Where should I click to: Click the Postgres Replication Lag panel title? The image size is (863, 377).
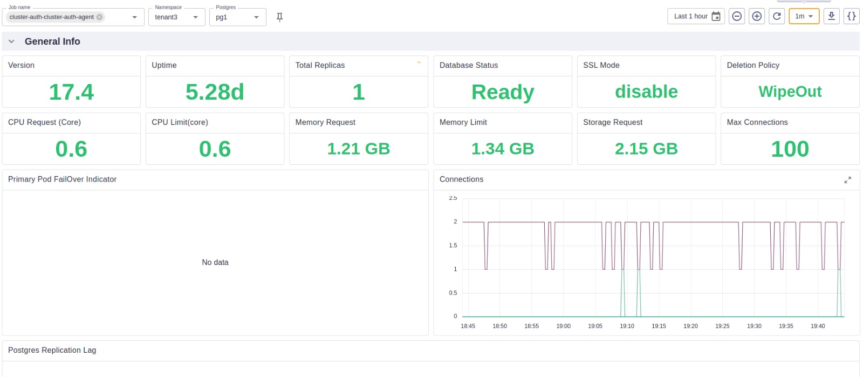click(52, 350)
